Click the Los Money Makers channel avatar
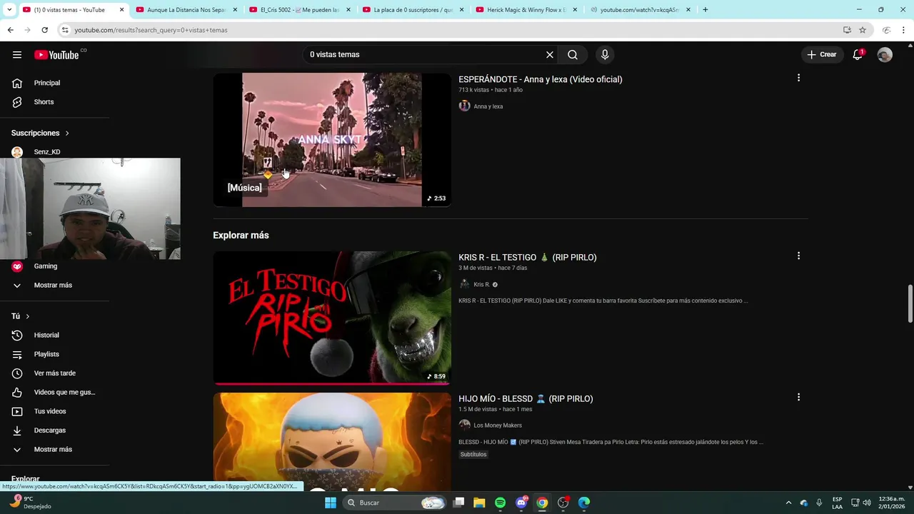The width and height of the screenshot is (914, 514). 464,425
